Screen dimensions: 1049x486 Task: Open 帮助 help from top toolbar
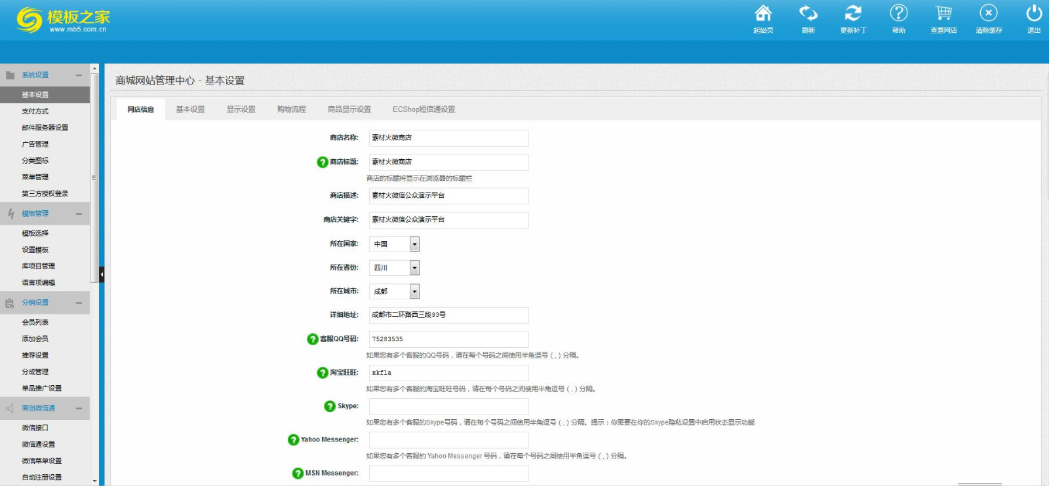pos(898,14)
